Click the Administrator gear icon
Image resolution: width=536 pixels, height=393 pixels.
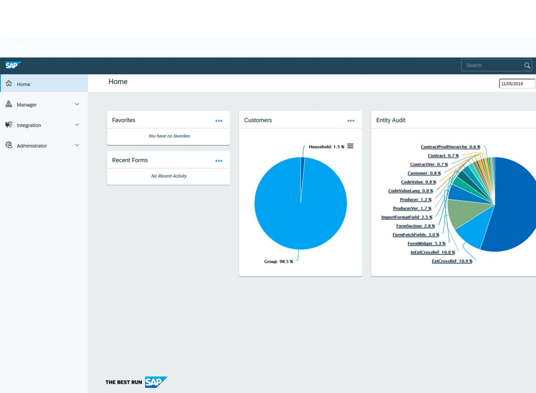(x=9, y=145)
